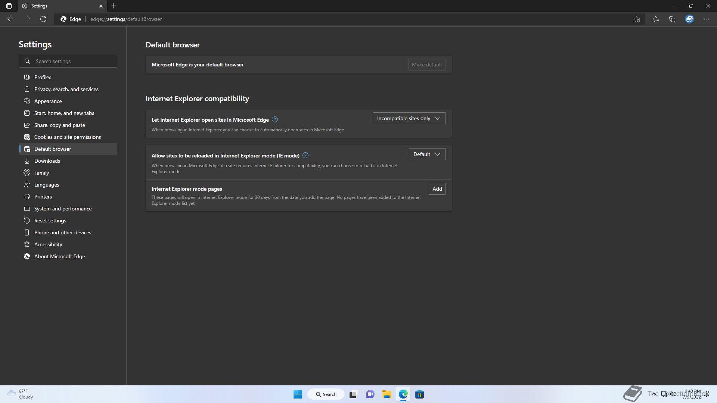Click Add for IE mode pages
This screenshot has height=403, width=717.
[x=437, y=189]
